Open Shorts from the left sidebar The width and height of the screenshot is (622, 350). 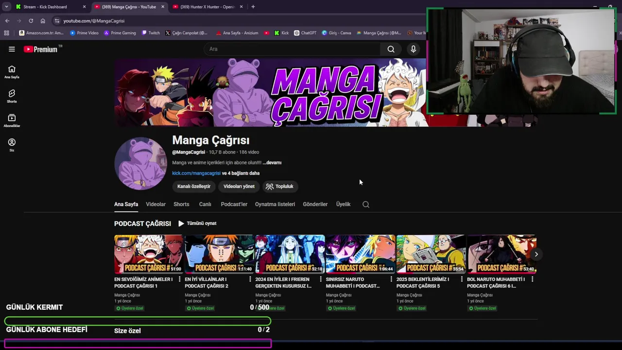point(12,96)
